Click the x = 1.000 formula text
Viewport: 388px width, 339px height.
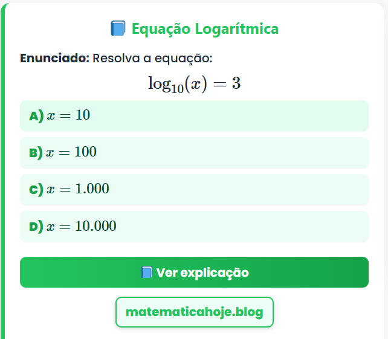(x=78, y=189)
